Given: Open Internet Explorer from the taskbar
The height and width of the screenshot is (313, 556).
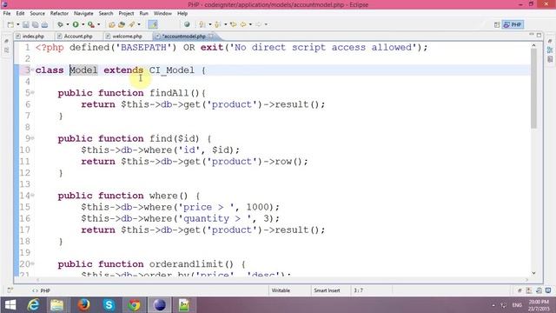Looking at the screenshot, I should 33,305.
